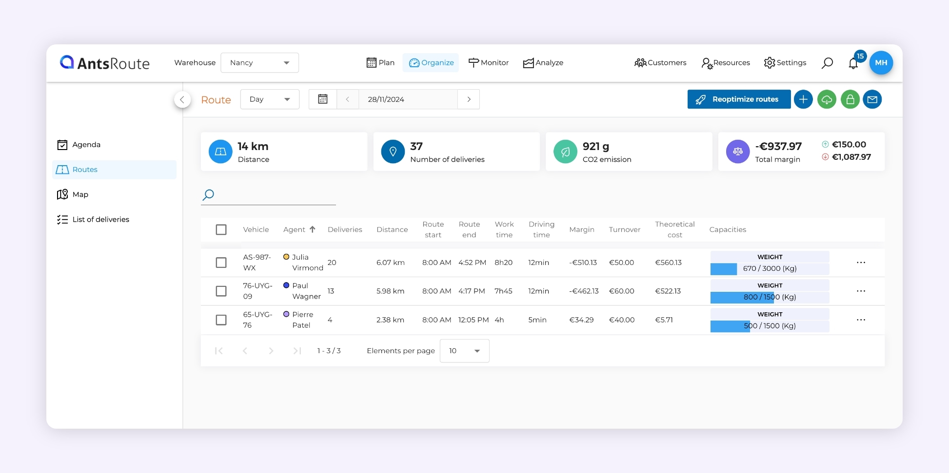This screenshot has height=473, width=949.
Task: Click the notification bell icon
Action: click(853, 63)
